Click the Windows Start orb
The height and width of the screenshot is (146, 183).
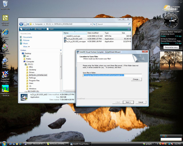4,143
